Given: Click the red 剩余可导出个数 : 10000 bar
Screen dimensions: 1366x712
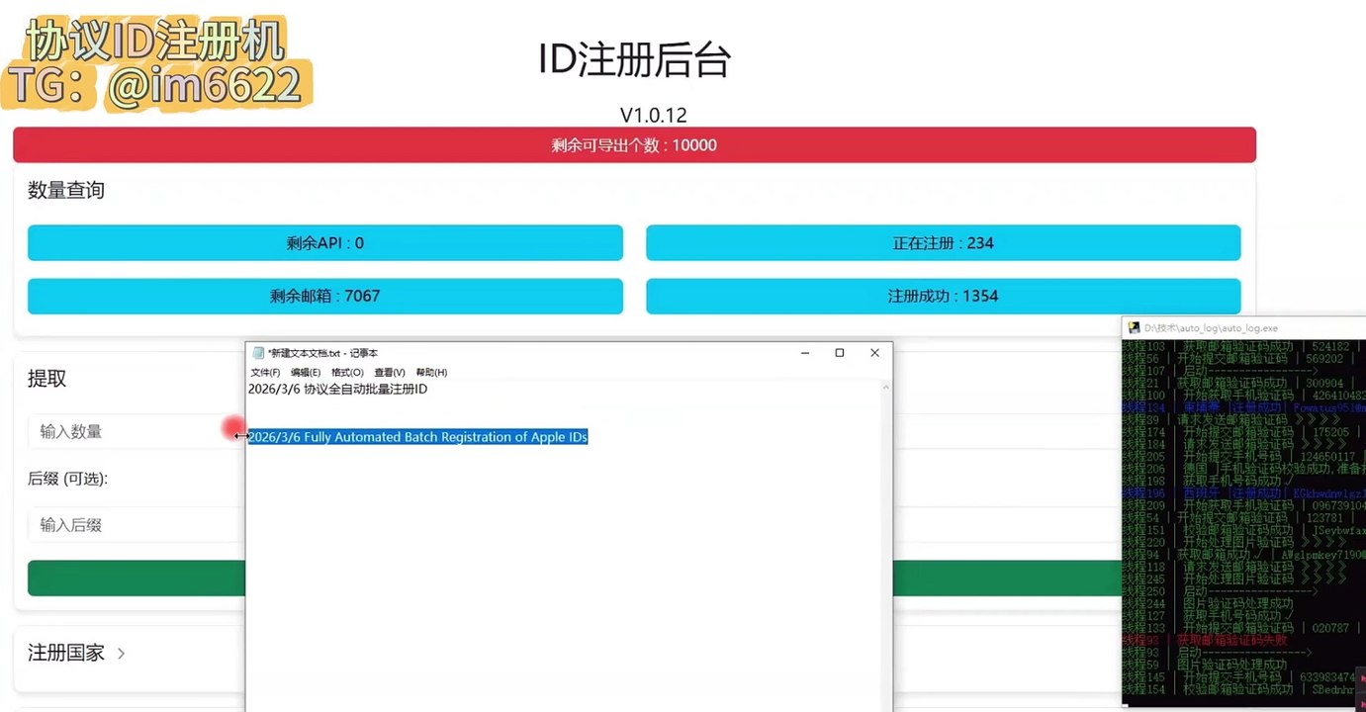Looking at the screenshot, I should pyautogui.click(x=634, y=145).
